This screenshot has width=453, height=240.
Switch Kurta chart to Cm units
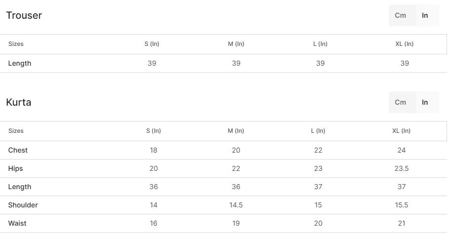pyautogui.click(x=401, y=102)
